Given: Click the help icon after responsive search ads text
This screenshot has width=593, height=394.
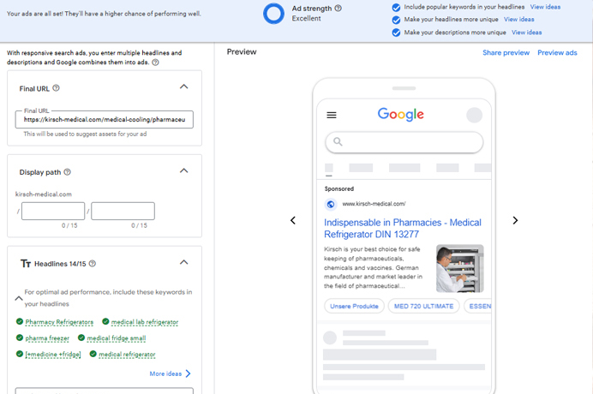Looking at the screenshot, I should (155, 63).
